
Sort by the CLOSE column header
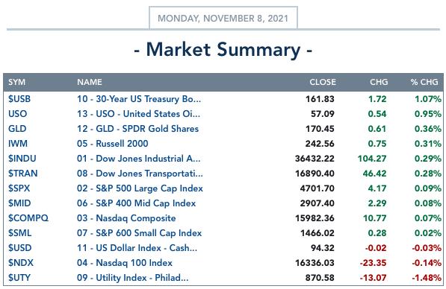tap(323, 82)
